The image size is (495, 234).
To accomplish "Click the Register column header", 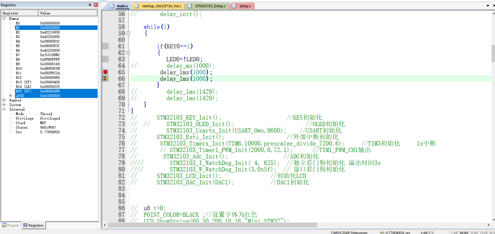I will 20,13.
